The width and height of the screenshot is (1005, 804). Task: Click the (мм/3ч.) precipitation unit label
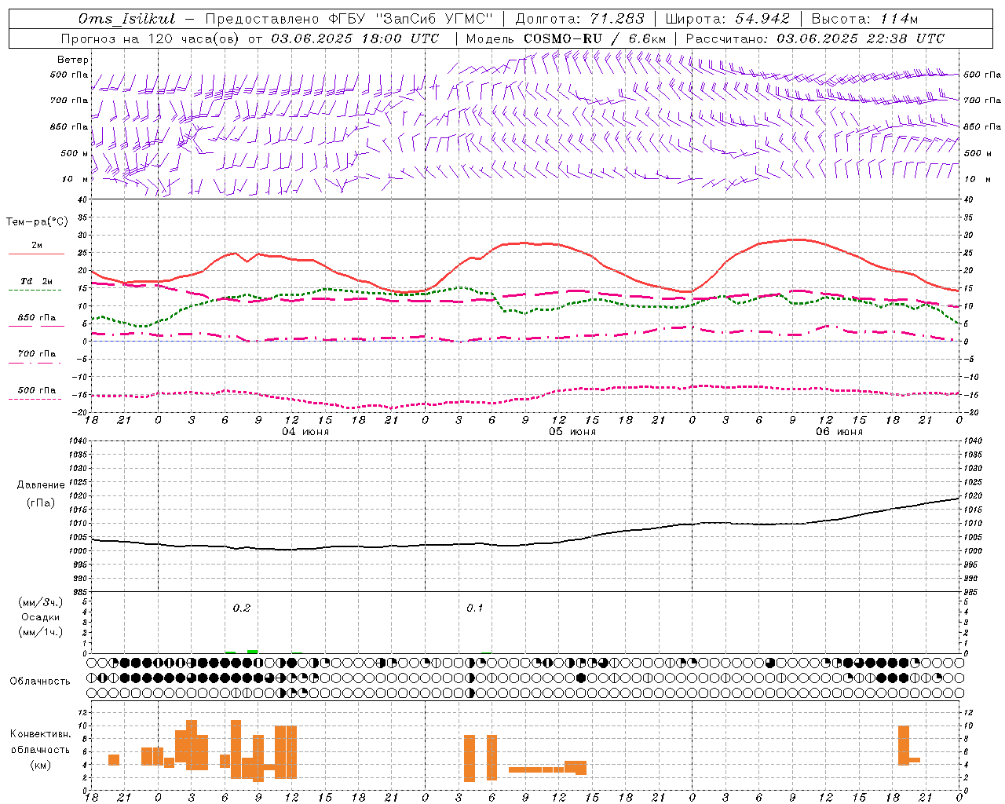click(41, 602)
